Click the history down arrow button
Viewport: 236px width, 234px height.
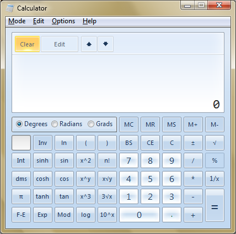coord(105,44)
